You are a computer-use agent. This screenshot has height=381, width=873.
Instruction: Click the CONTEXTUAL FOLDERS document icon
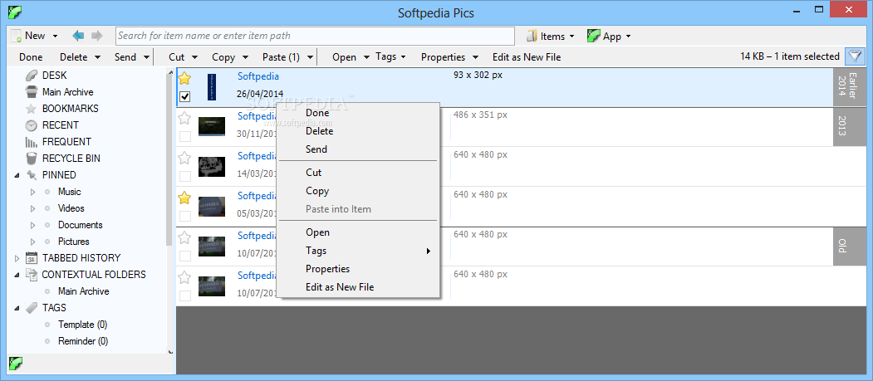[x=32, y=275]
